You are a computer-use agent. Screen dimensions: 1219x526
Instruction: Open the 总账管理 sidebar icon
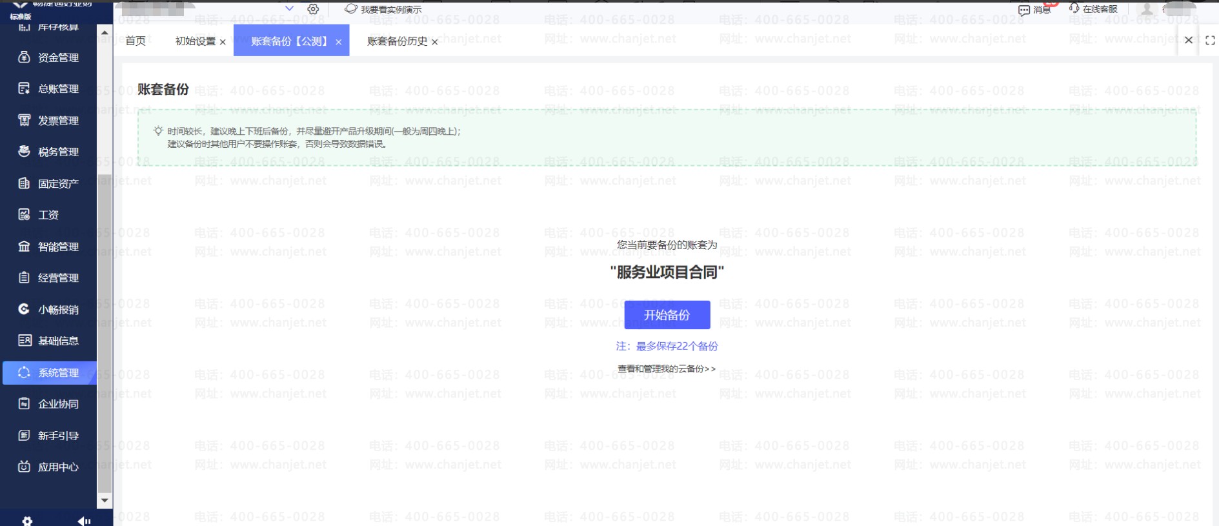24,88
